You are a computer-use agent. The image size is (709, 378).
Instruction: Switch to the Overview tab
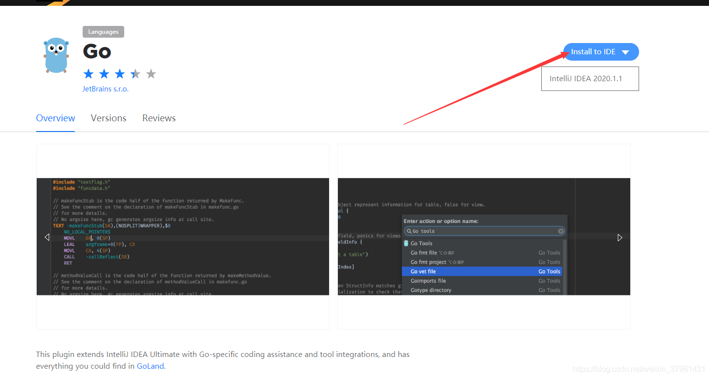pyautogui.click(x=55, y=118)
